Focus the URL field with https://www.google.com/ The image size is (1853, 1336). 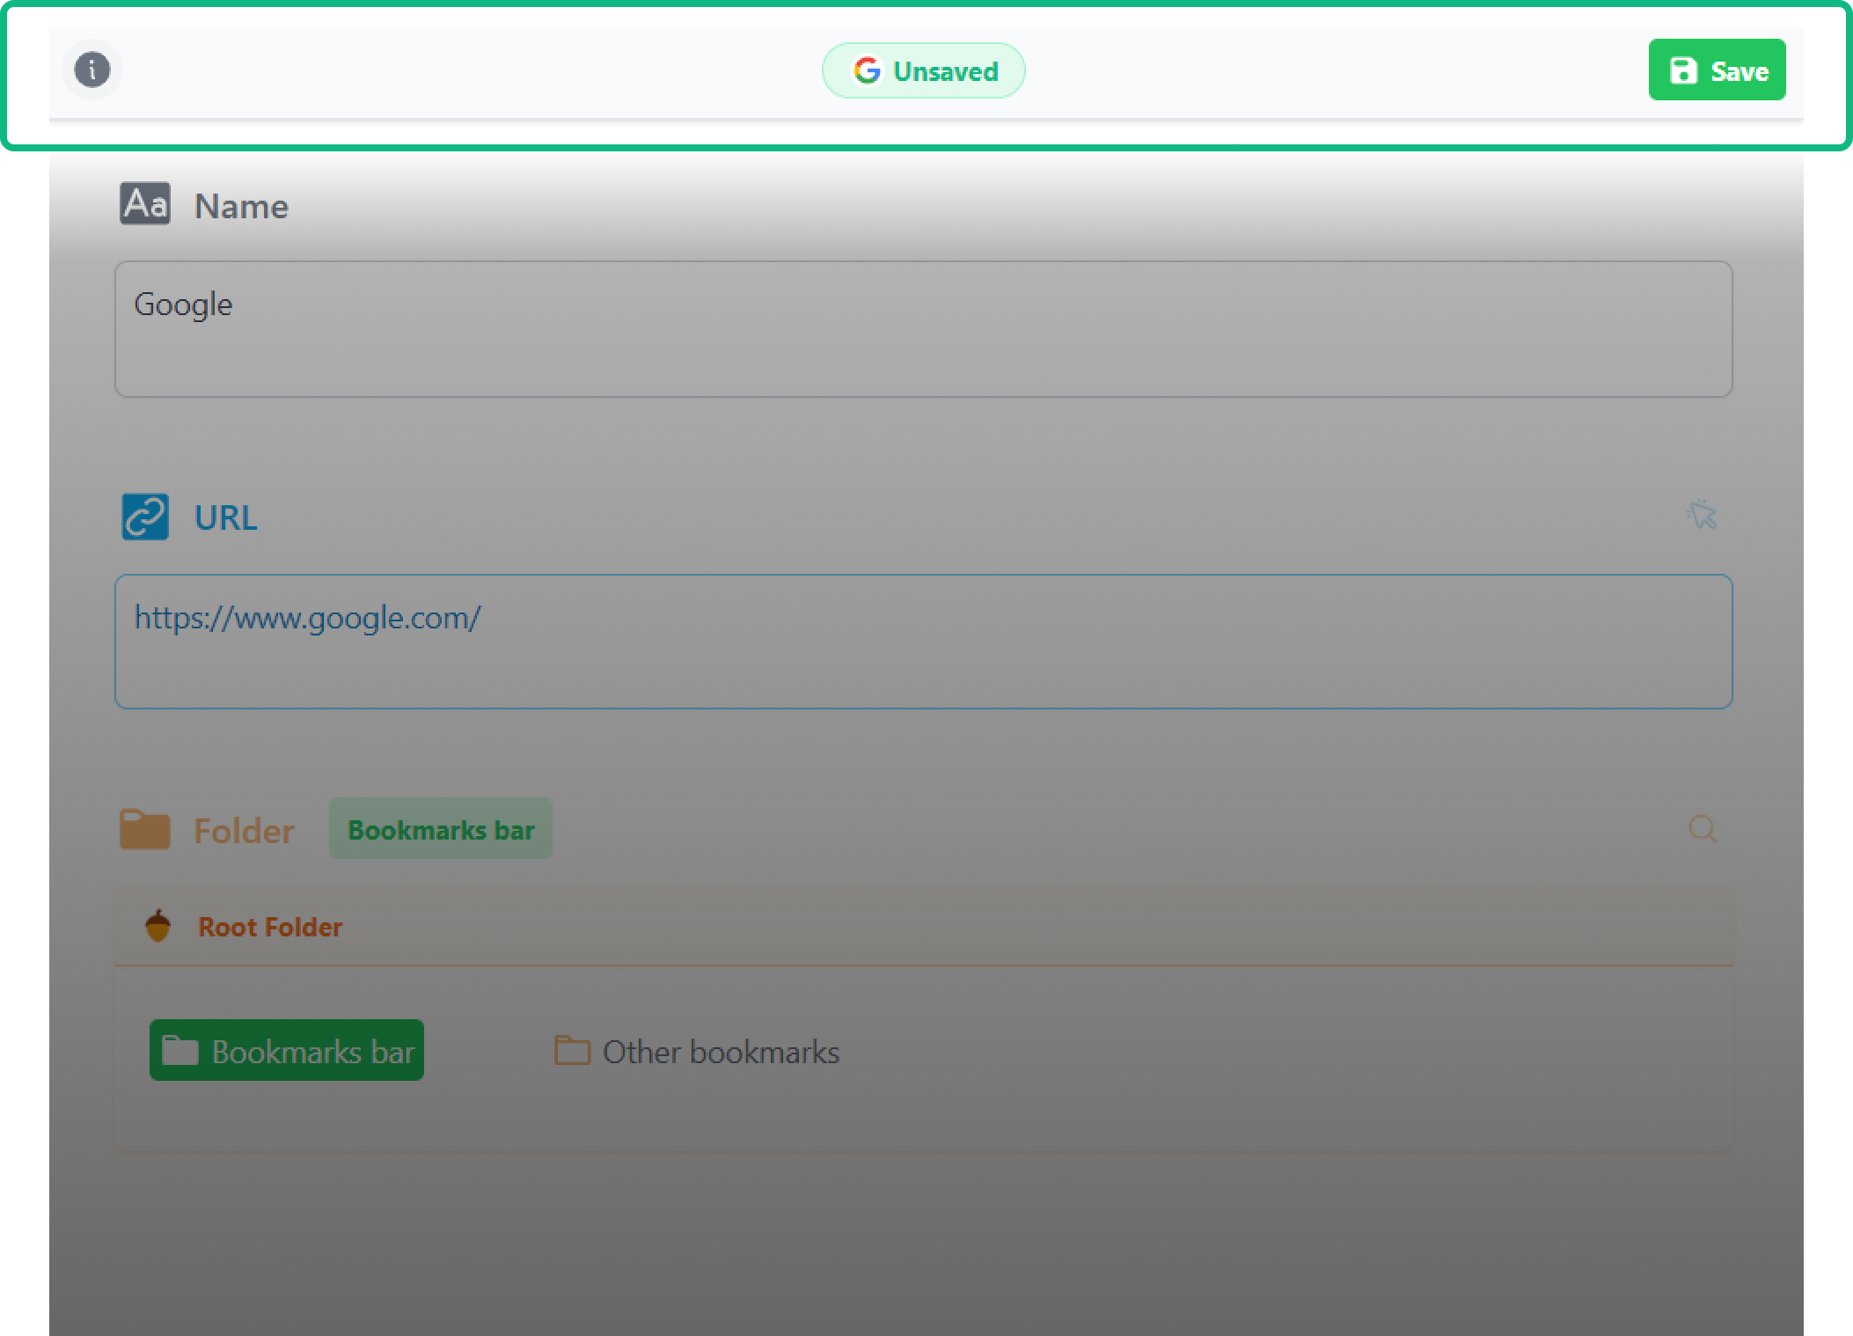(923, 642)
